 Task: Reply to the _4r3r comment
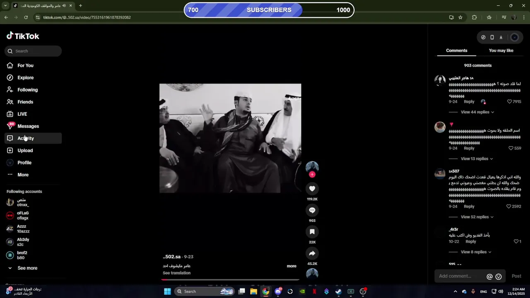pos(471,241)
